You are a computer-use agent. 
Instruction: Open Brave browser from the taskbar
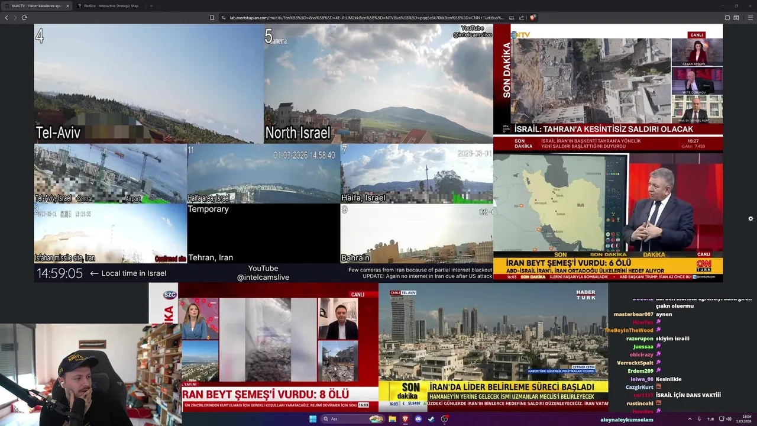[x=405, y=419]
